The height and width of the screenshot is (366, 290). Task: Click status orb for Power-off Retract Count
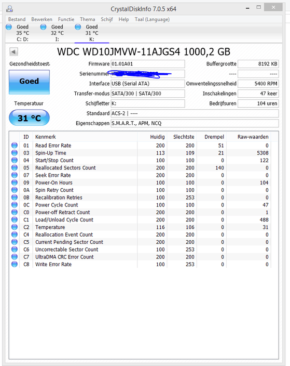[x=15, y=212]
